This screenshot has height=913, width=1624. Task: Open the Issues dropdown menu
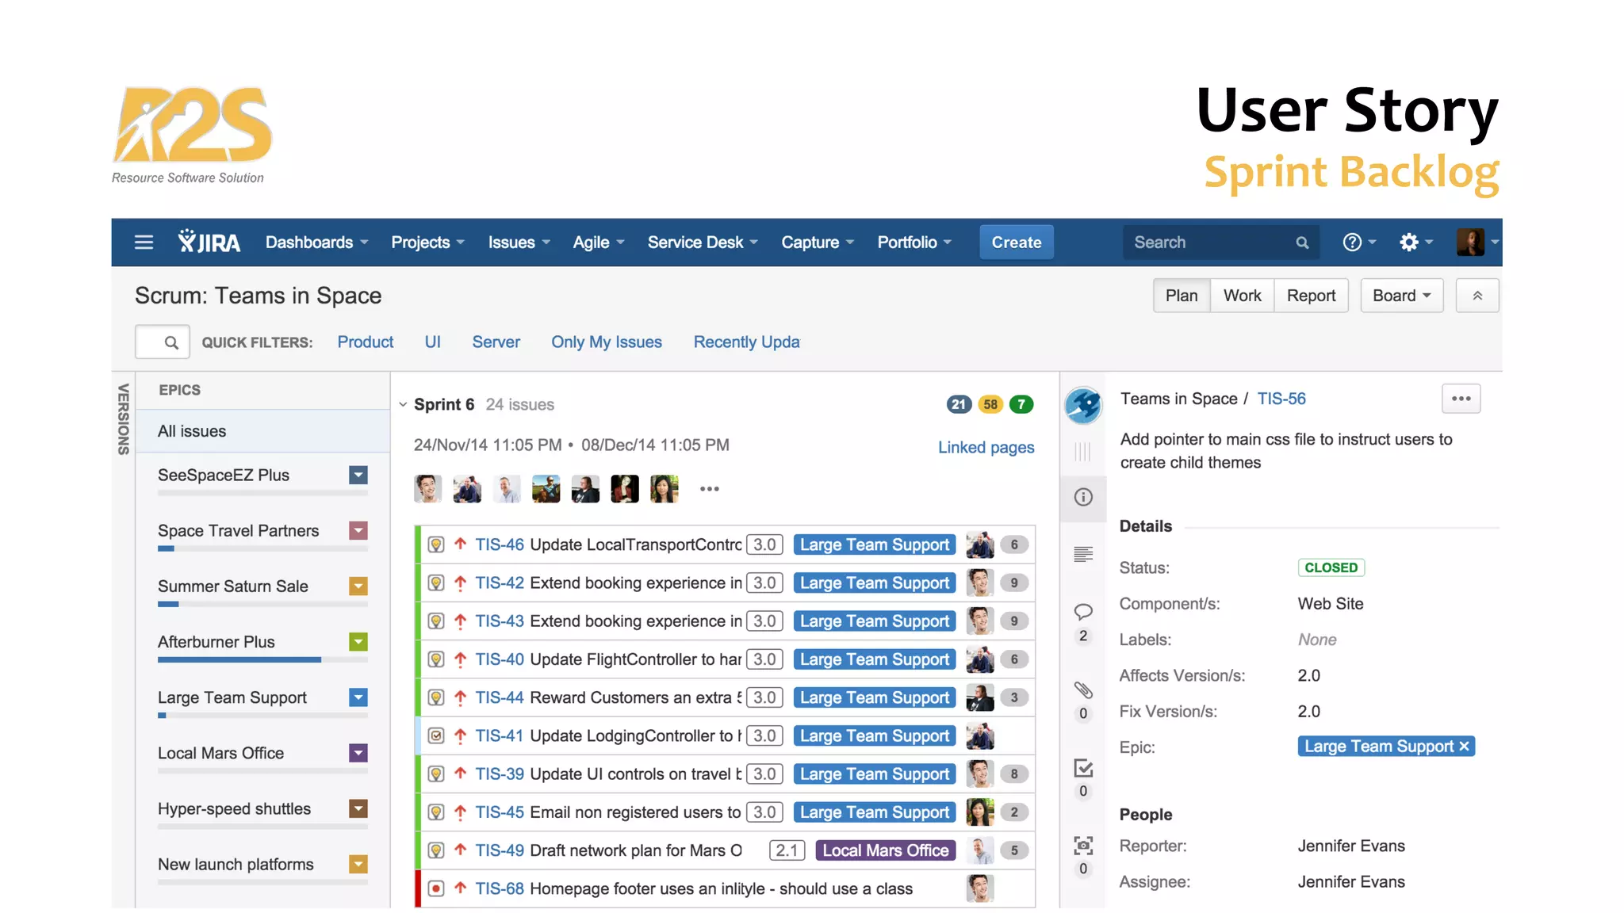pos(519,243)
